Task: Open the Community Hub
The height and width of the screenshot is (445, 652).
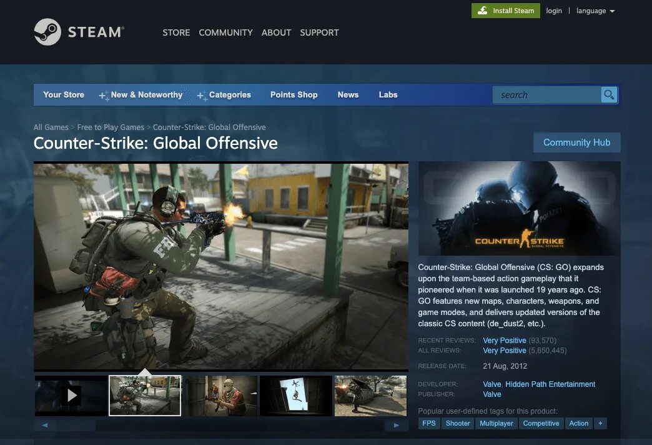Action: coord(576,142)
